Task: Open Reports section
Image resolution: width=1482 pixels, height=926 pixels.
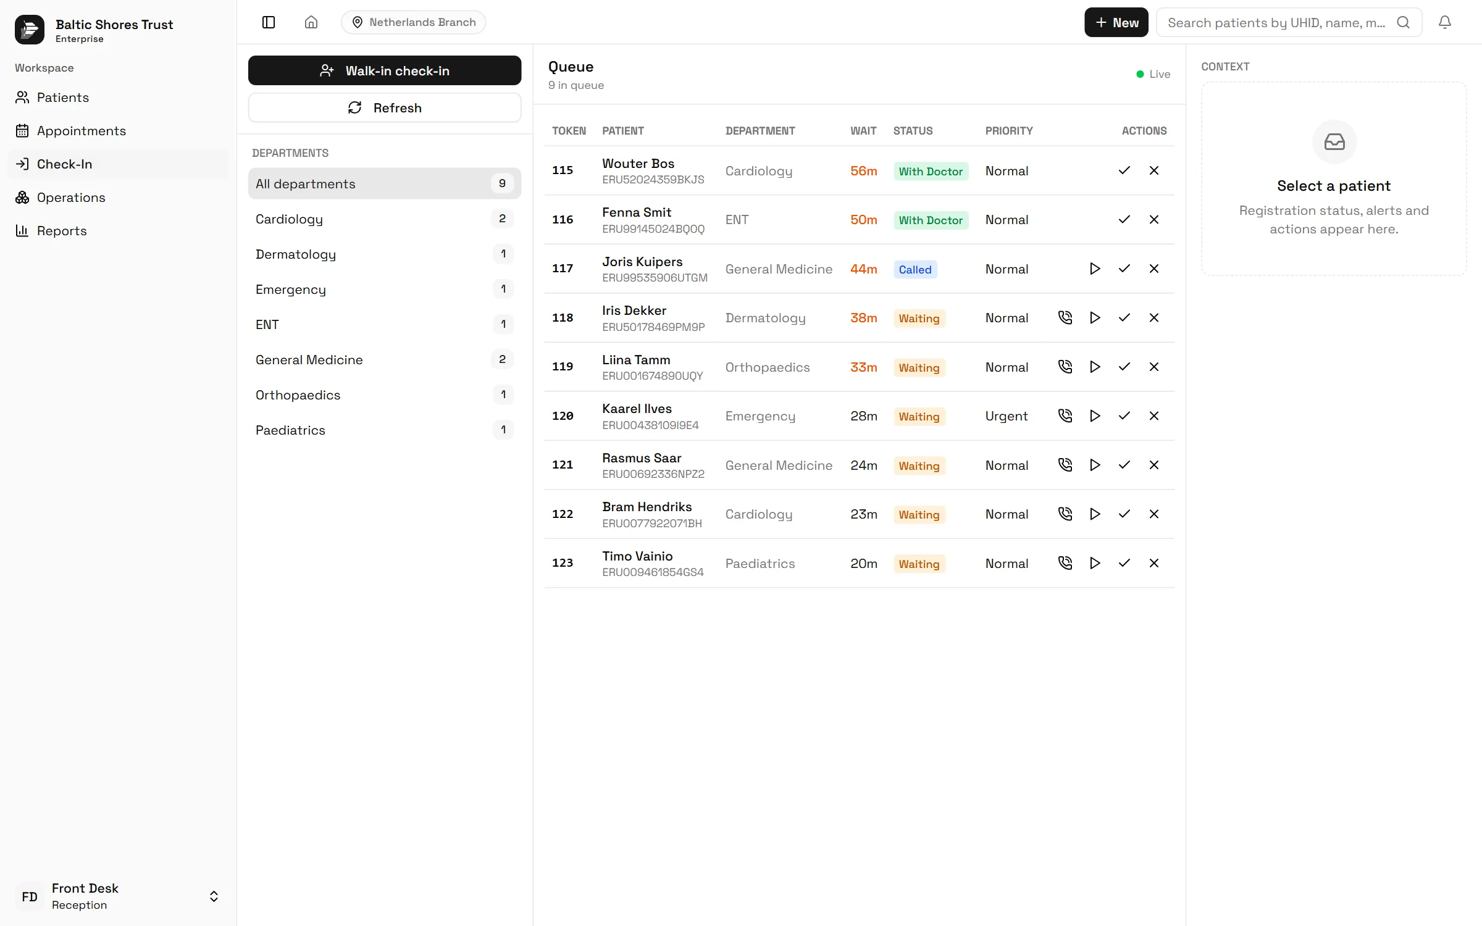Action: click(x=118, y=231)
